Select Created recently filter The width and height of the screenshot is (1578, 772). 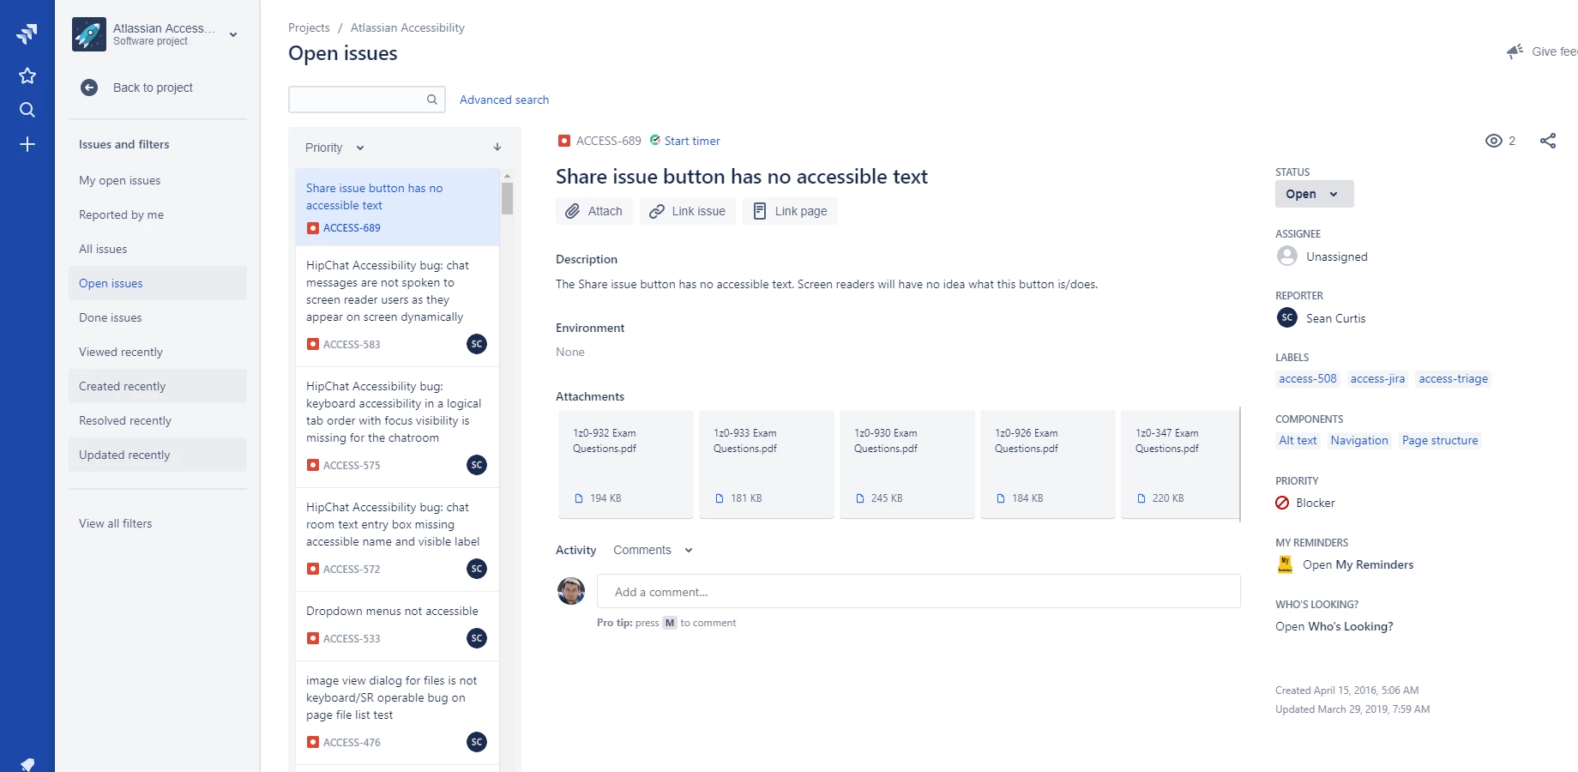(158, 386)
